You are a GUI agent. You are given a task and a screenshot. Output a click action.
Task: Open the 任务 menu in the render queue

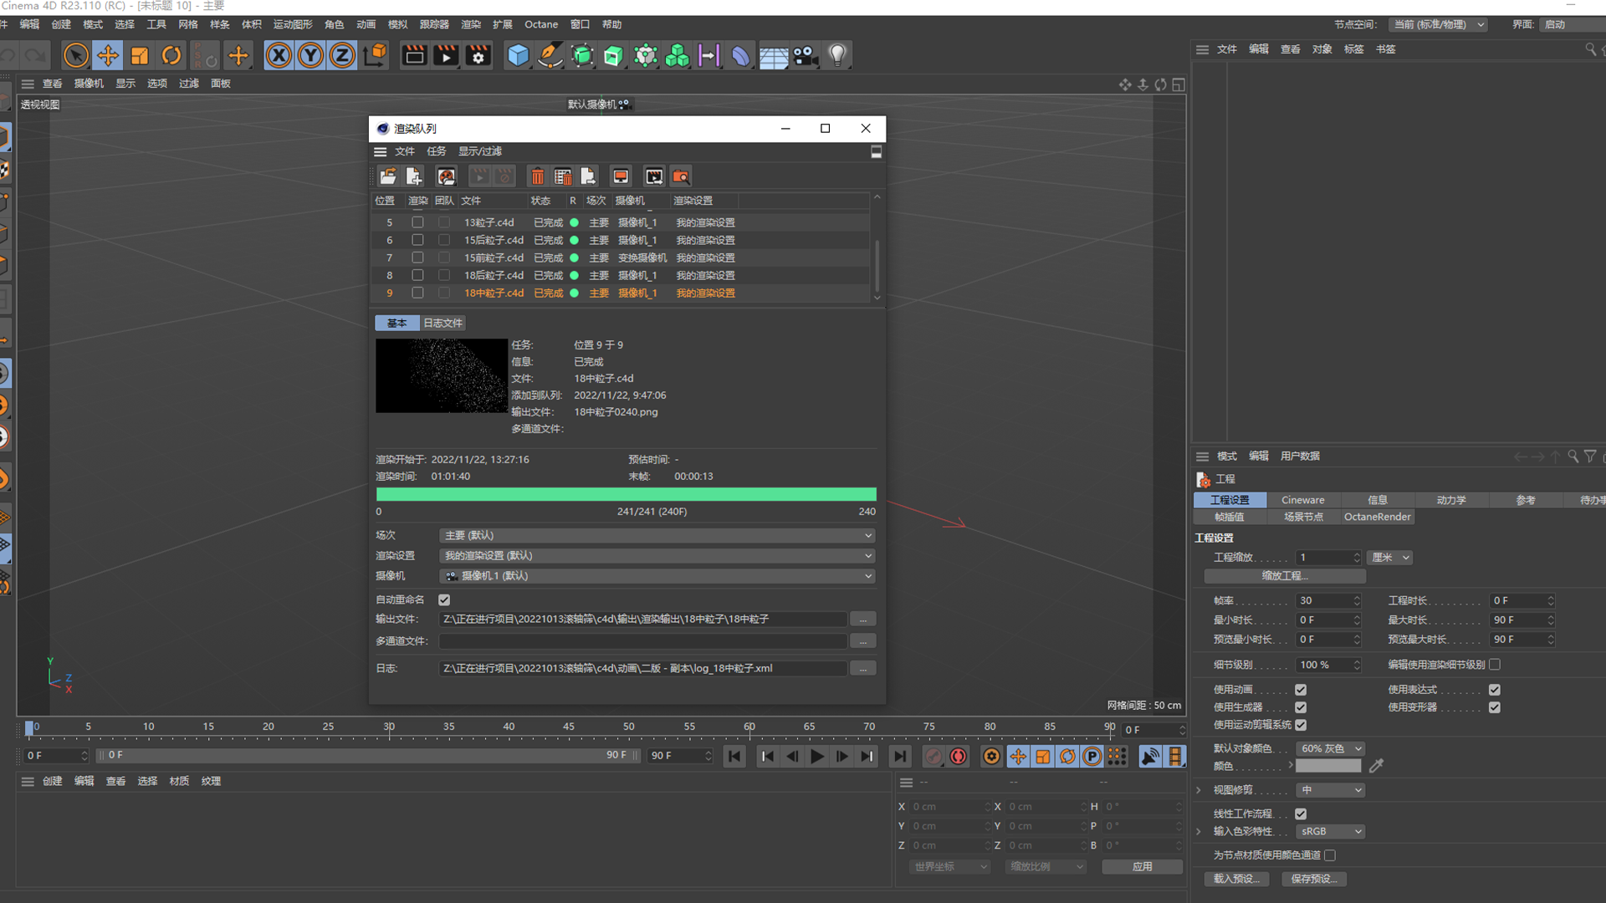pyautogui.click(x=437, y=151)
